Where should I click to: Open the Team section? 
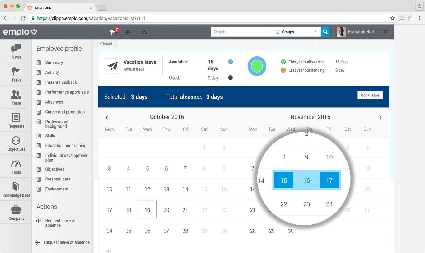click(16, 97)
